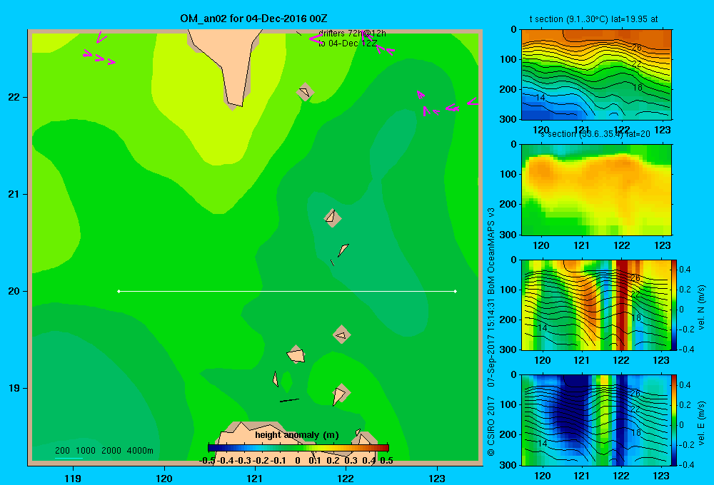Click latitude tick label 22 on main map axis
The width and height of the screenshot is (714, 485).
coord(14,98)
